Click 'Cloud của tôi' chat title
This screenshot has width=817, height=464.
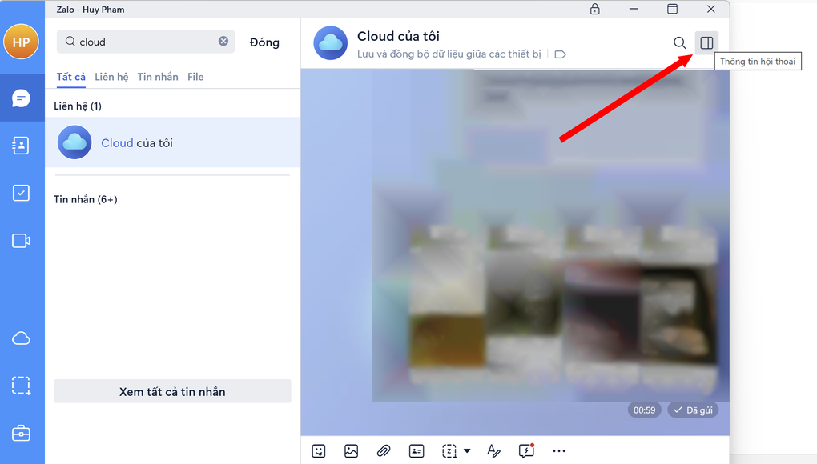tap(399, 36)
